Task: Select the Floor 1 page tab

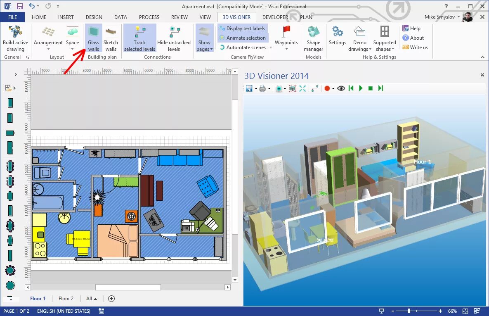Action: pyautogui.click(x=38, y=299)
